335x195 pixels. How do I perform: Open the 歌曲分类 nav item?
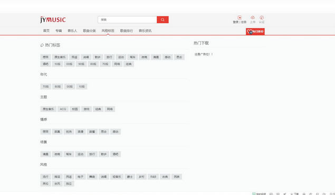point(89,30)
